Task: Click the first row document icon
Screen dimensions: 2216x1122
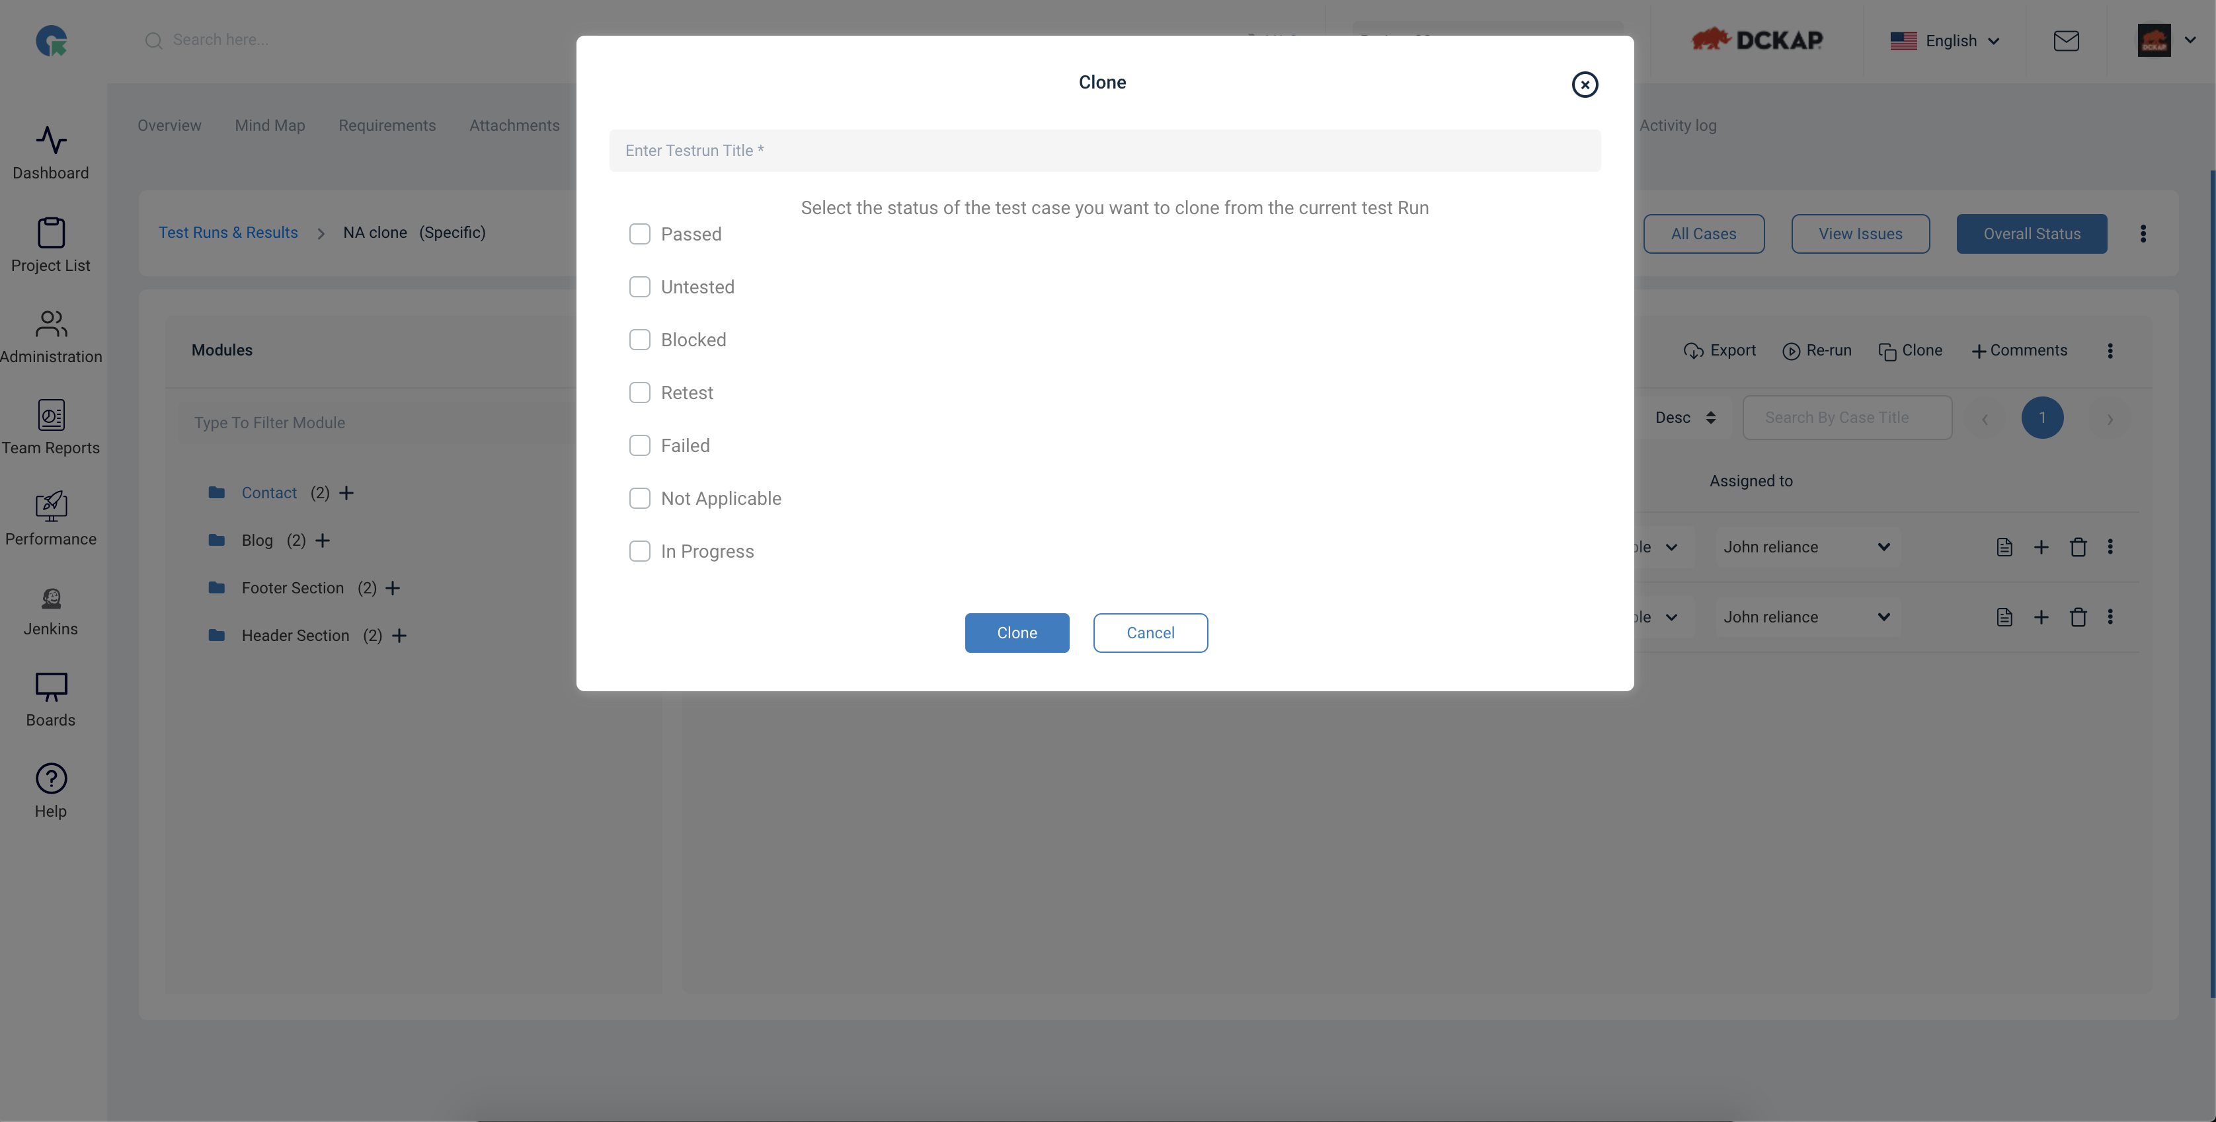Action: [x=2004, y=547]
